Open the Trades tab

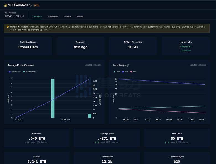[80, 17]
